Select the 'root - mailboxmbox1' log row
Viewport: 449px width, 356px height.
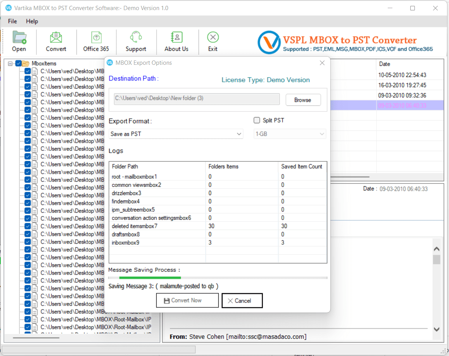[x=218, y=177]
